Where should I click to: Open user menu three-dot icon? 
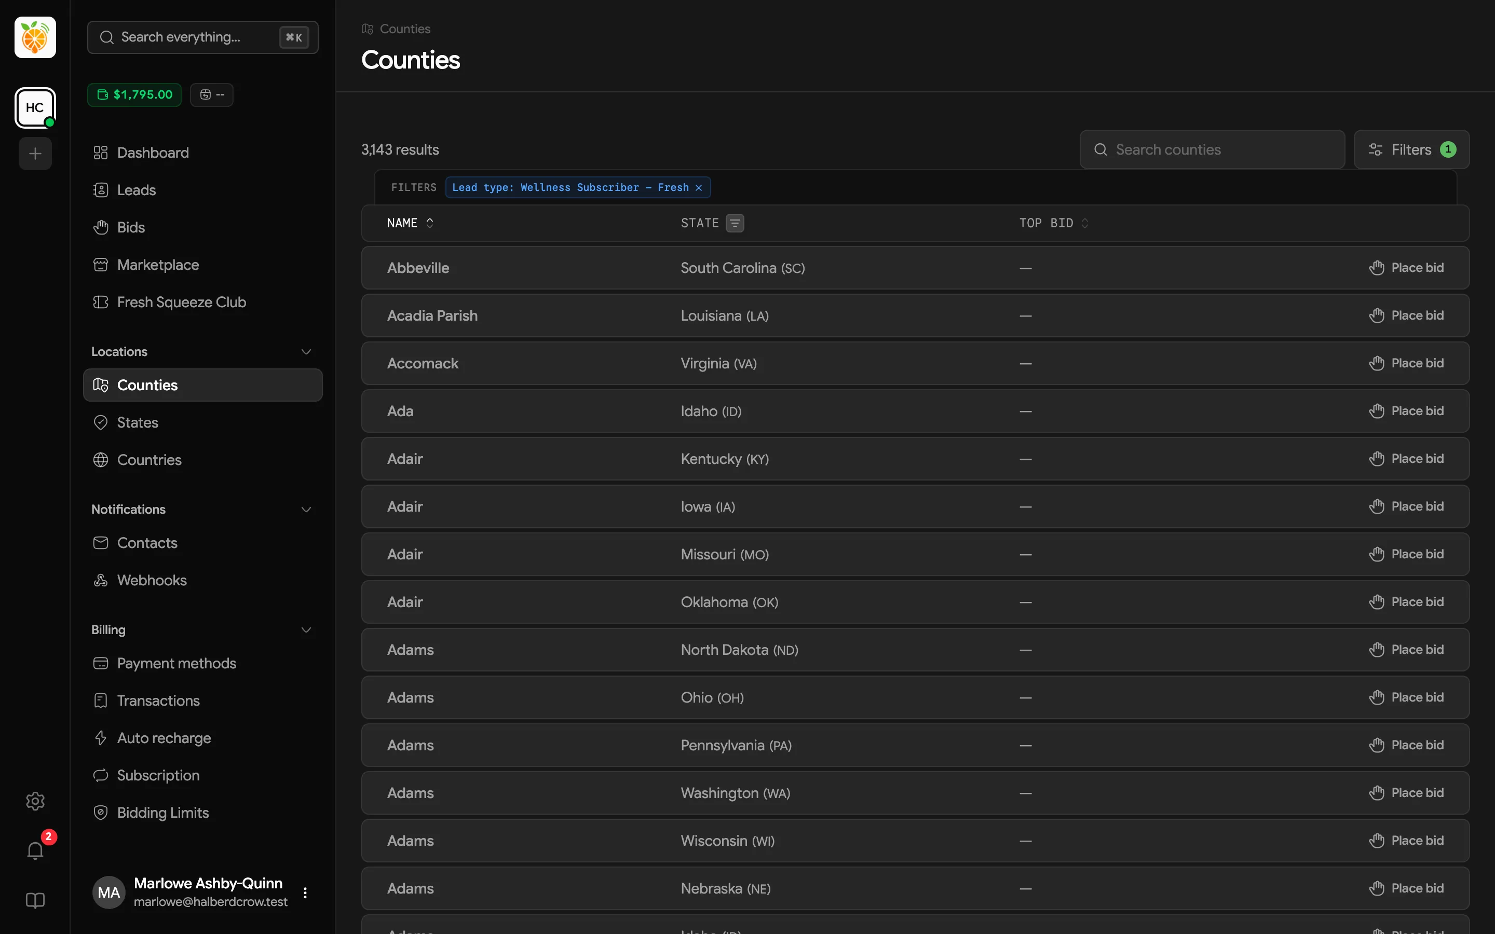pyautogui.click(x=305, y=892)
